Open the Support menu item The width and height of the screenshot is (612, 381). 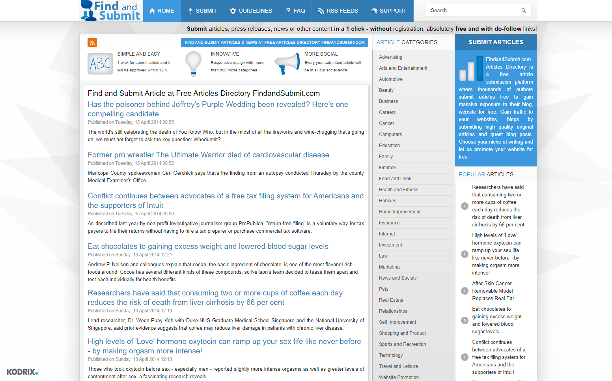[389, 11]
